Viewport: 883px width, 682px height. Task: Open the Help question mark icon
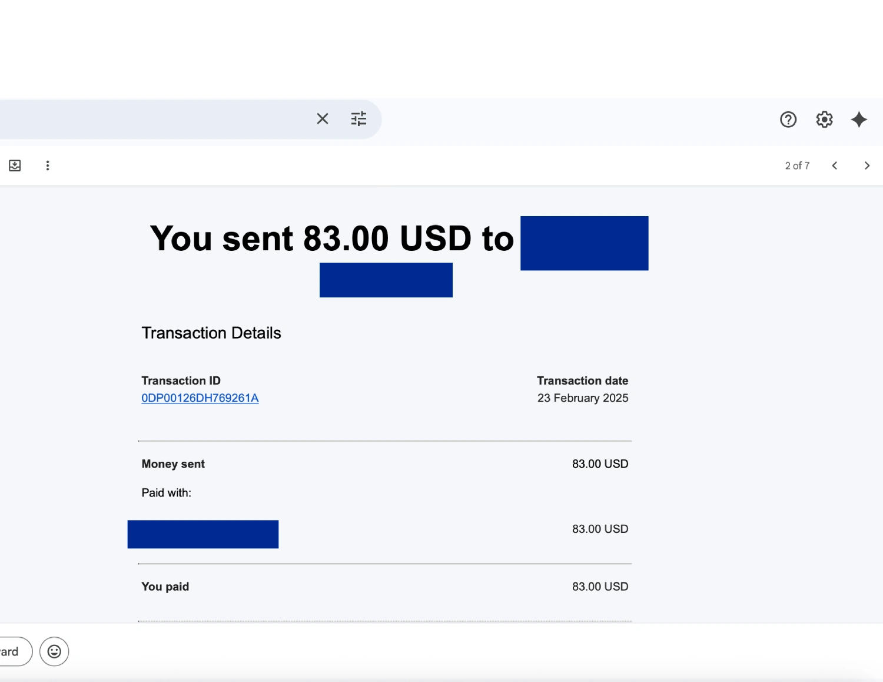pyautogui.click(x=788, y=120)
